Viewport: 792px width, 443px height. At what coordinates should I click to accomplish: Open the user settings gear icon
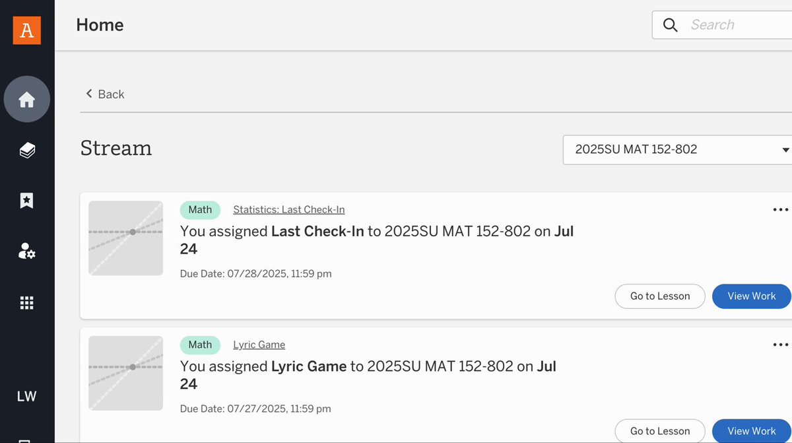(27, 251)
